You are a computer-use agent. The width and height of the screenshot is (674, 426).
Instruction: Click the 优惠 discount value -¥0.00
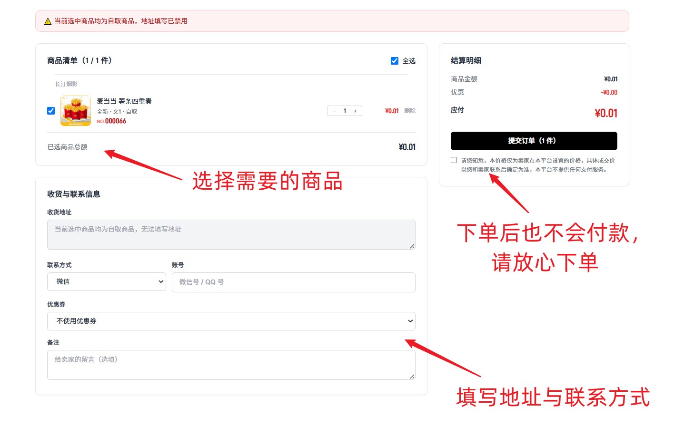tap(609, 93)
